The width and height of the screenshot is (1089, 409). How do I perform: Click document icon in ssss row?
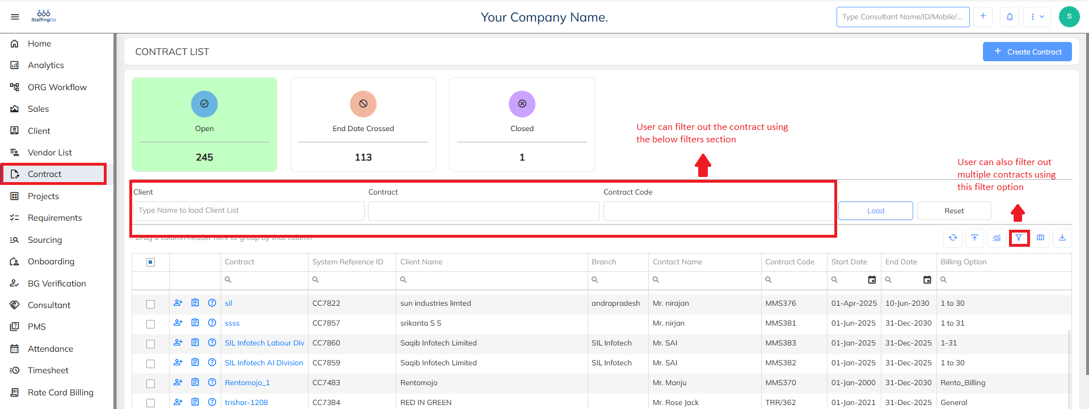pyautogui.click(x=195, y=323)
